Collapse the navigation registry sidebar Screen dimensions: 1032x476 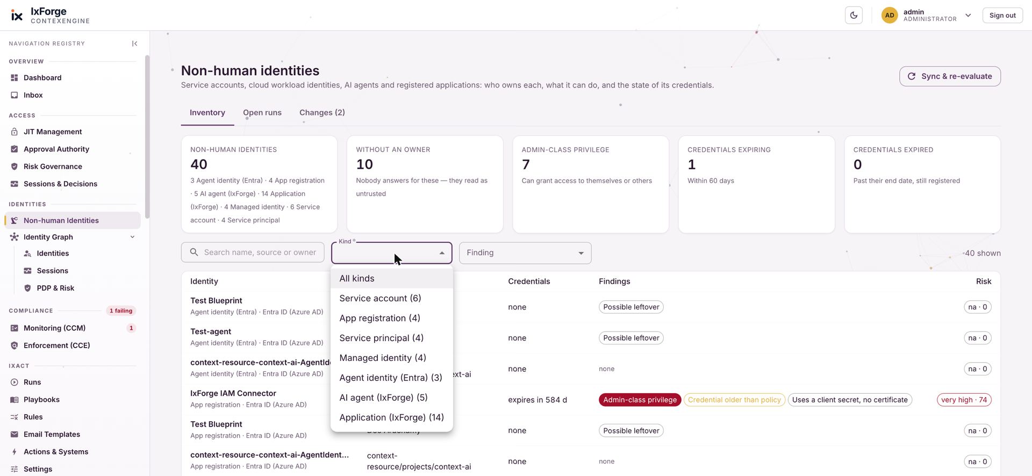click(x=134, y=44)
